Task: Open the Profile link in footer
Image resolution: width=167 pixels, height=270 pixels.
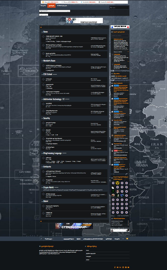Action: pyautogui.click(x=87, y=250)
